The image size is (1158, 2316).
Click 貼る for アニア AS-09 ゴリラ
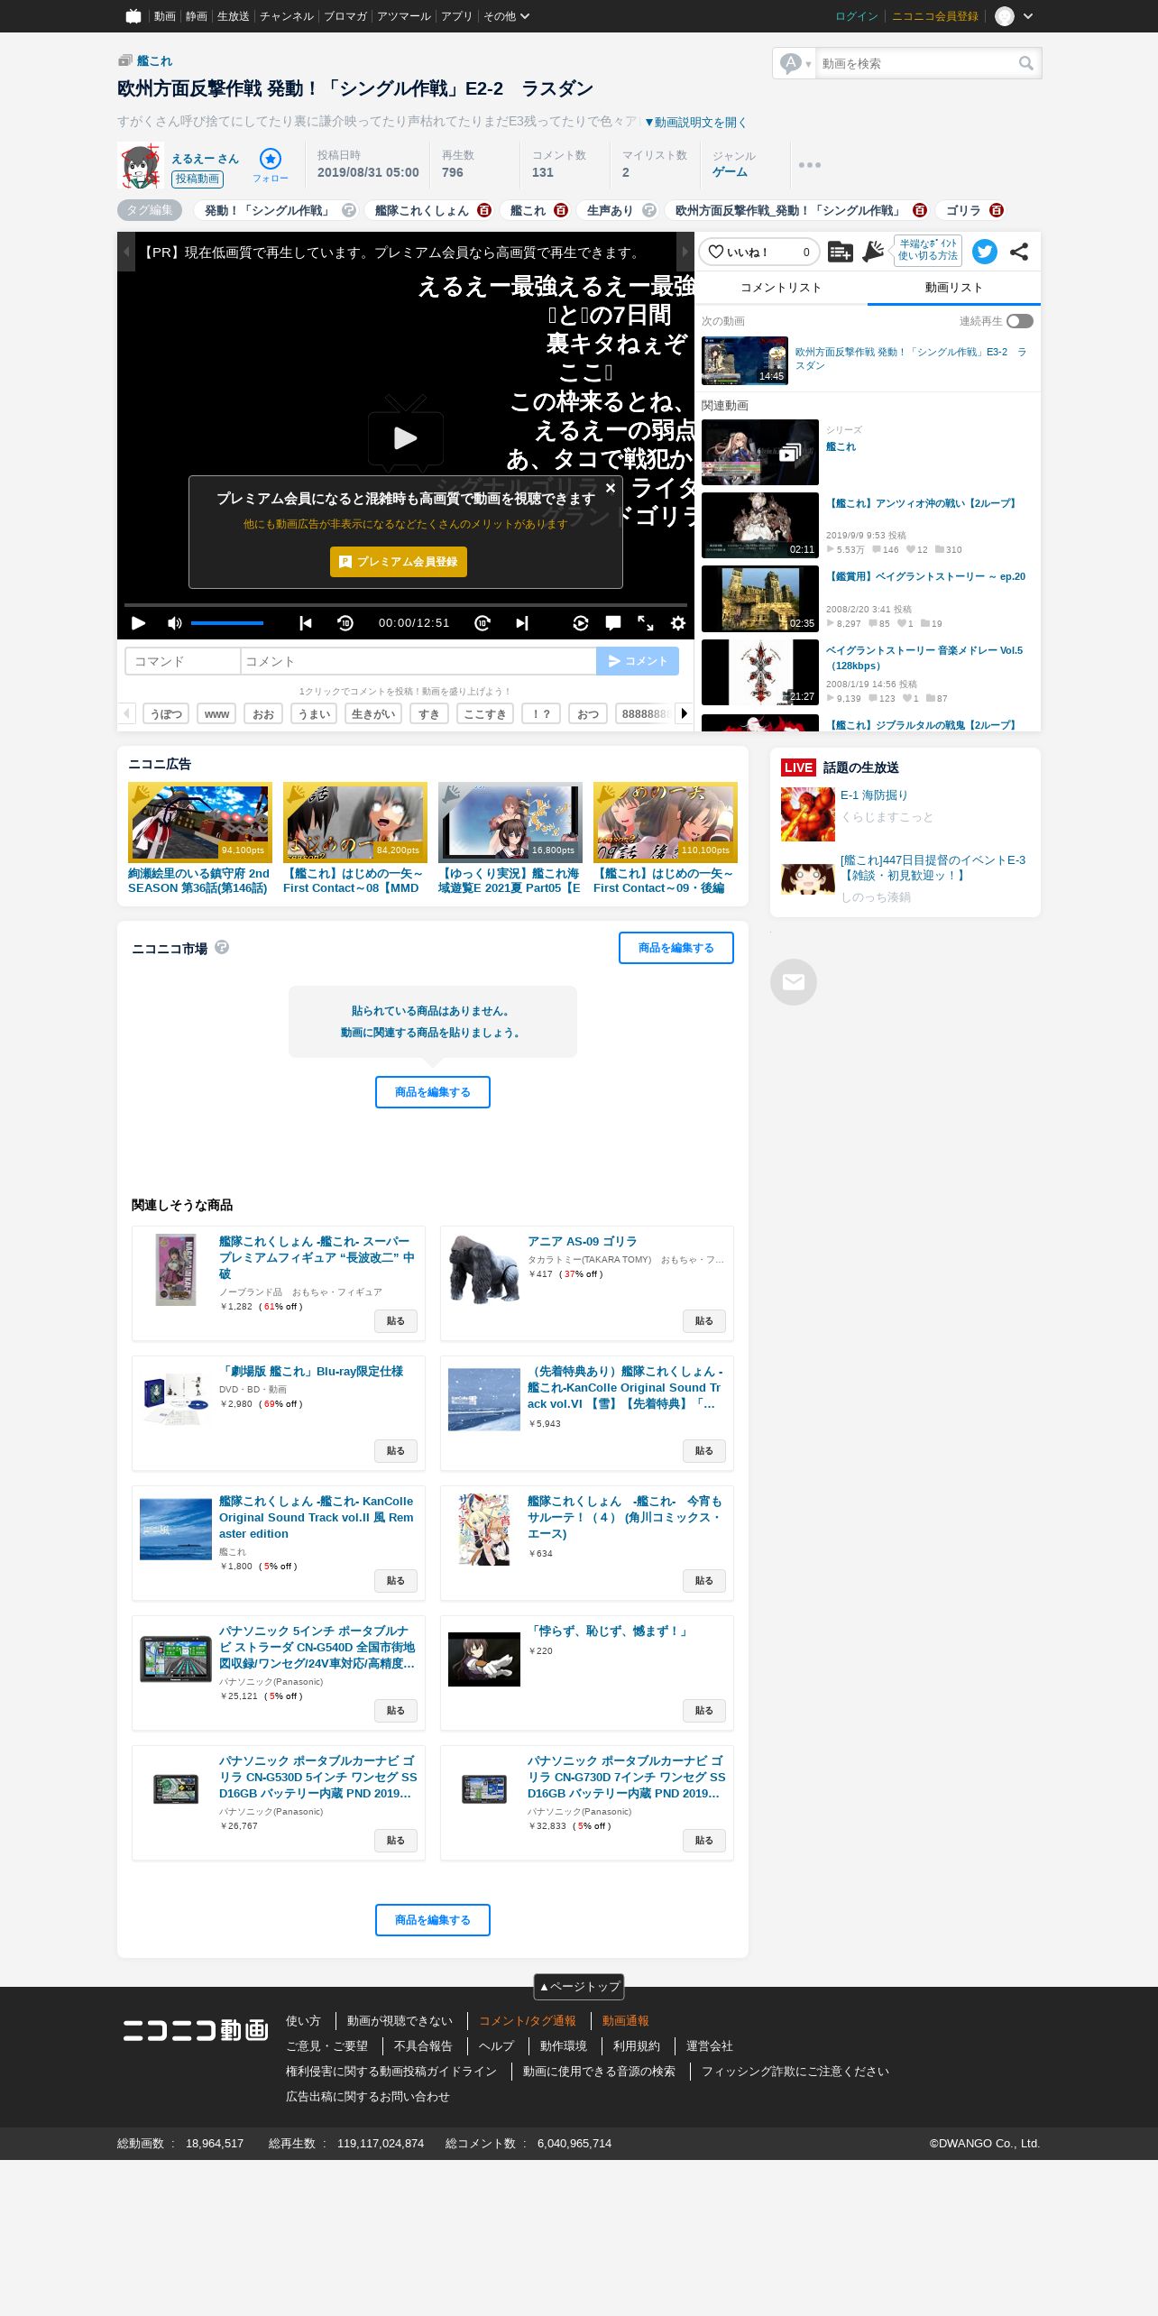click(x=704, y=1321)
